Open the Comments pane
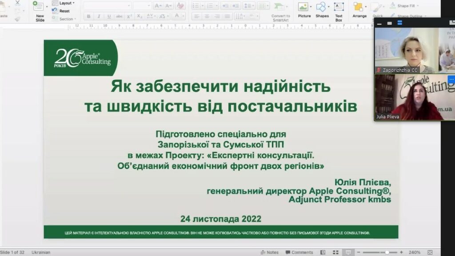This screenshot has width=455, height=256. 299,252
